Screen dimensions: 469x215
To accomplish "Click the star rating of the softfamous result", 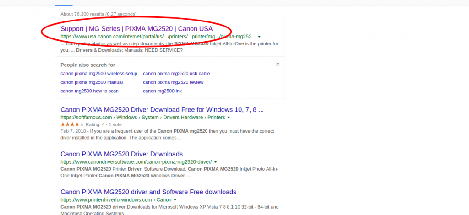I will coord(72,124).
